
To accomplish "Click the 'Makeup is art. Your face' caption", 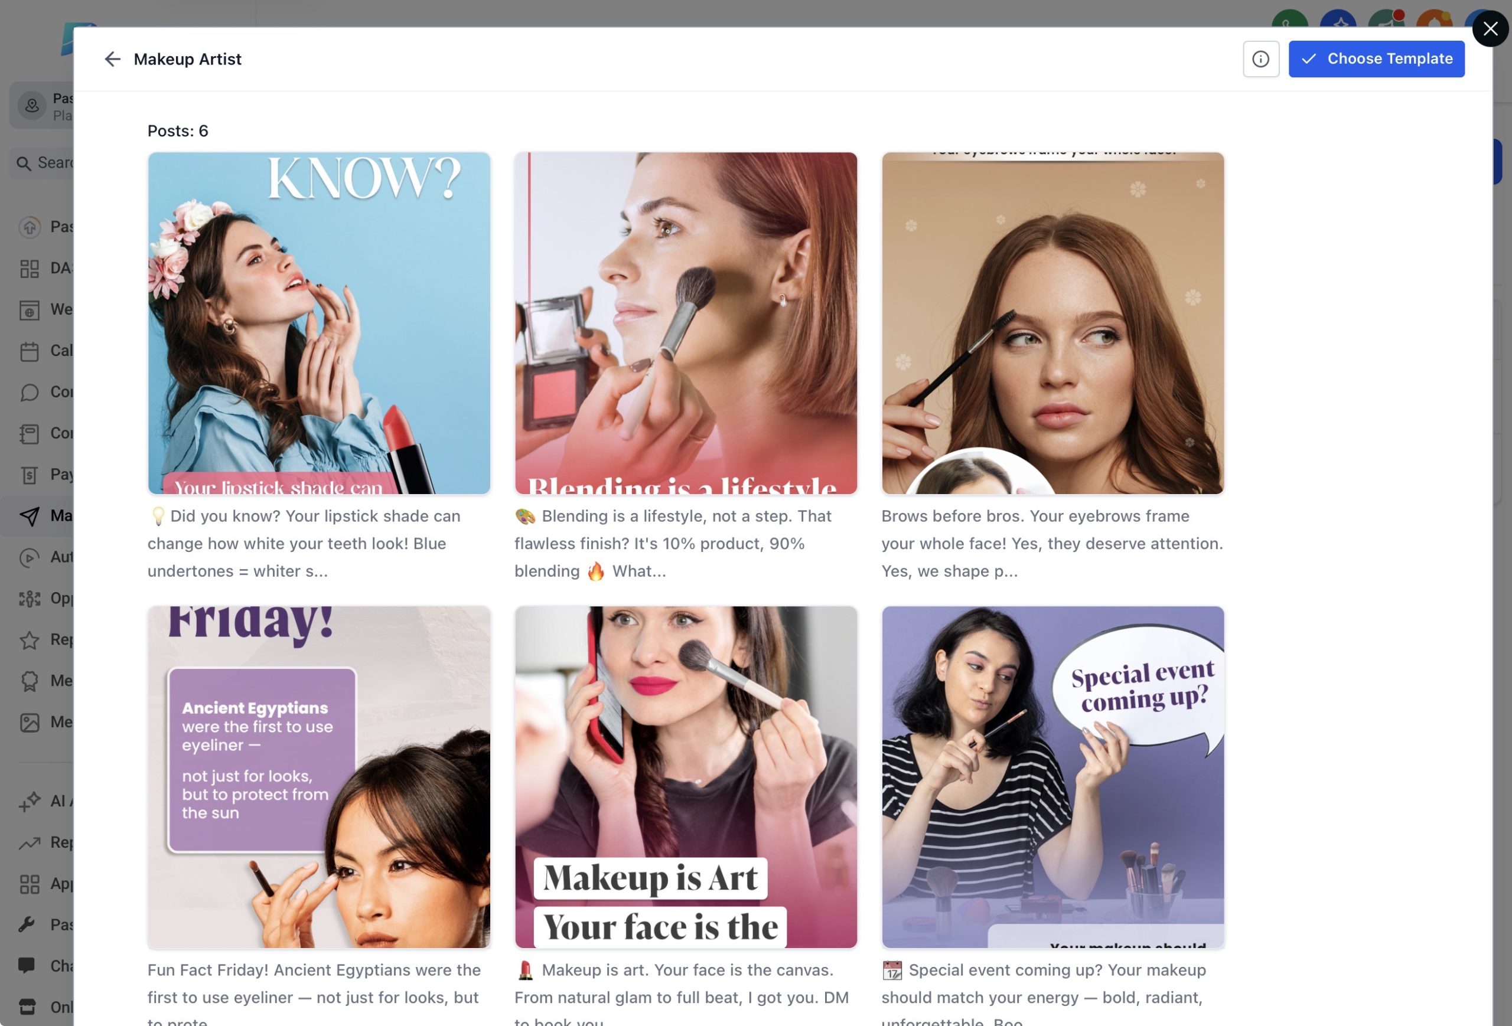I will point(681,993).
